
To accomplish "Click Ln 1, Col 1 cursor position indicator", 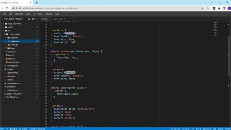I will [186, 129].
